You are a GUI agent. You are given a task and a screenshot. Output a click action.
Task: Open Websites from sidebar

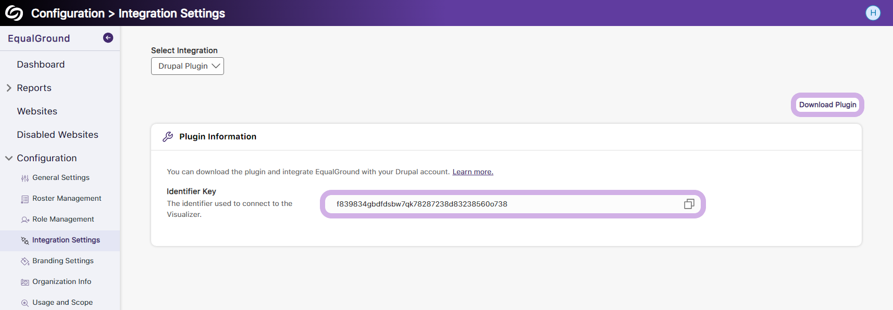(37, 111)
